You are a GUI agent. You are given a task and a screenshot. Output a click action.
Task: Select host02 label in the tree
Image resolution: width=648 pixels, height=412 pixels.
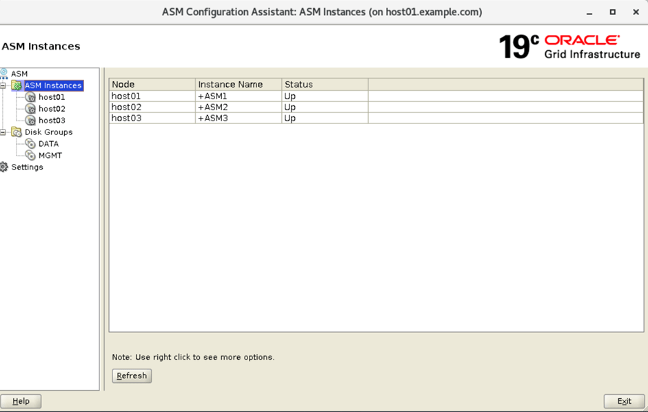[x=52, y=109]
